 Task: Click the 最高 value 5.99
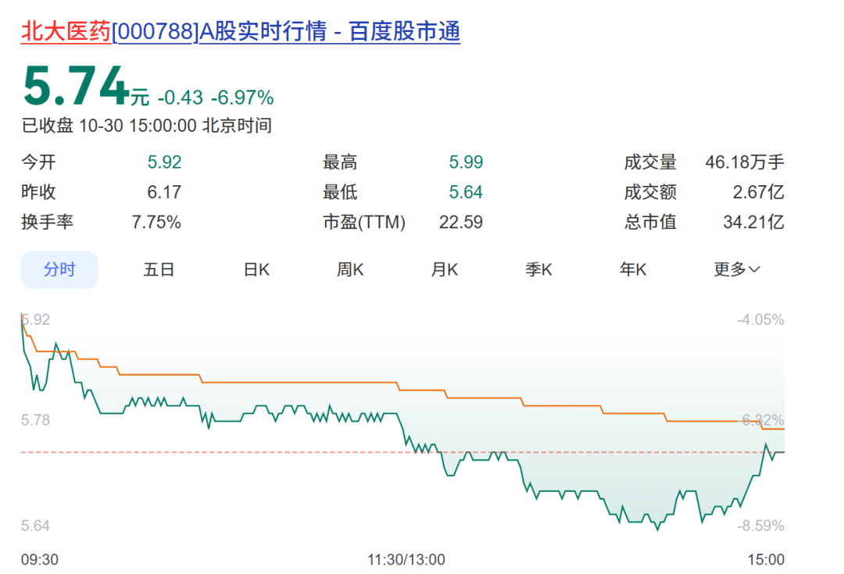coord(466,162)
